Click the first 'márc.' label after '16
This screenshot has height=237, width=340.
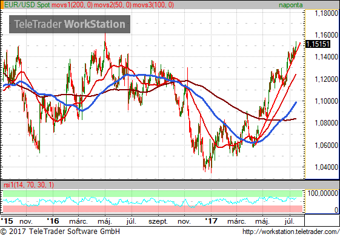click(x=79, y=221)
